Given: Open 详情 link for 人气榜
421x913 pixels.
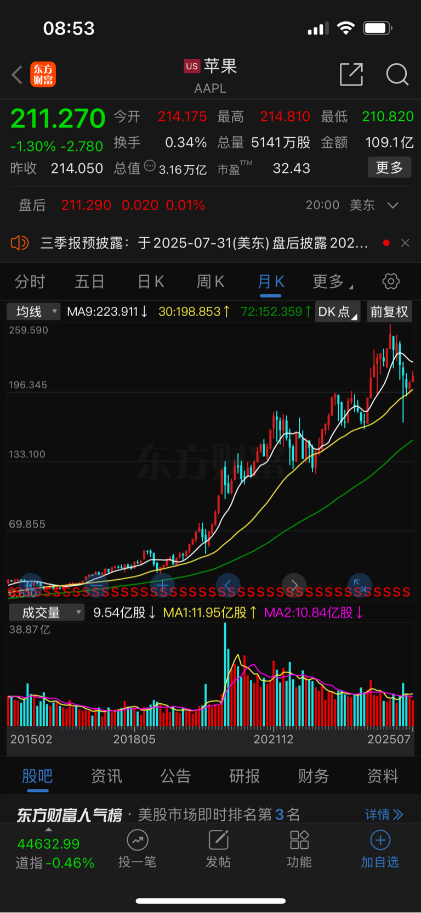Looking at the screenshot, I should 384,815.
